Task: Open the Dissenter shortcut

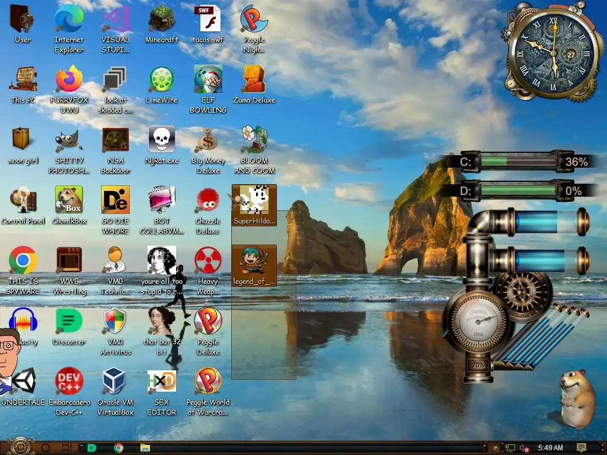Action: [x=69, y=326]
